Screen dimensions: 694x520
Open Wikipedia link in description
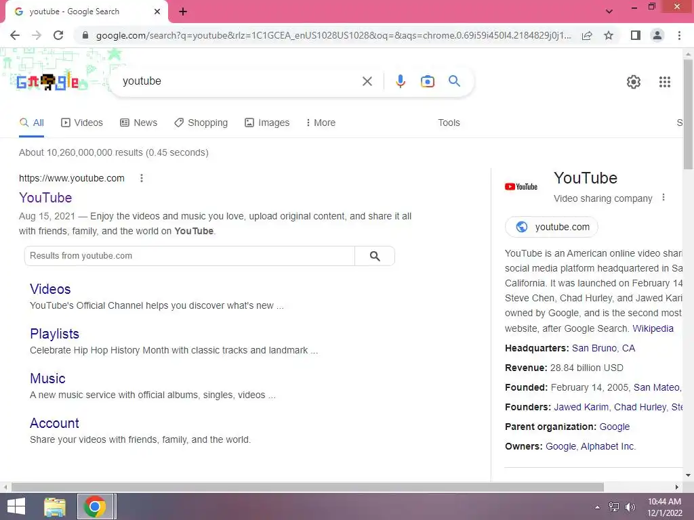tap(653, 328)
